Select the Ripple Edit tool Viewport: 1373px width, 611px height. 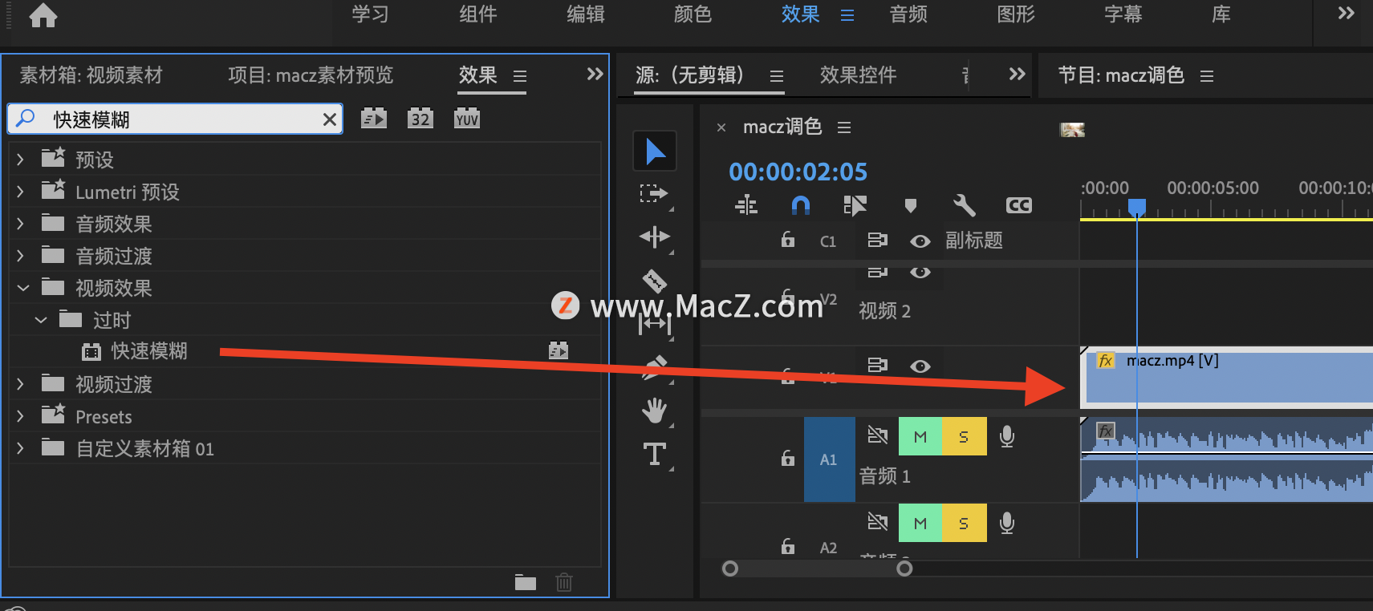pyautogui.click(x=654, y=237)
